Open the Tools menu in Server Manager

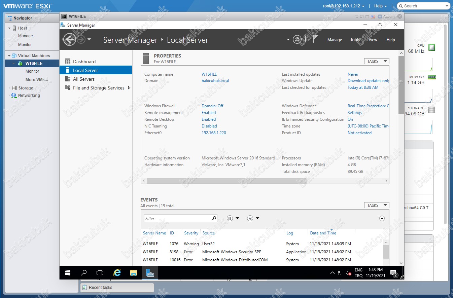tap(355, 40)
